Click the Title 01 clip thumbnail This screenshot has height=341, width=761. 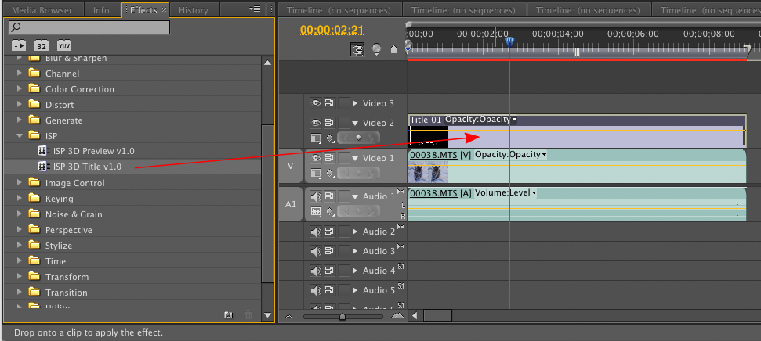click(429, 135)
